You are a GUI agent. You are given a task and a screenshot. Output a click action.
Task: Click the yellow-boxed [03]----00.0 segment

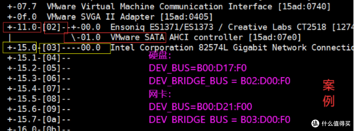tap(75, 48)
